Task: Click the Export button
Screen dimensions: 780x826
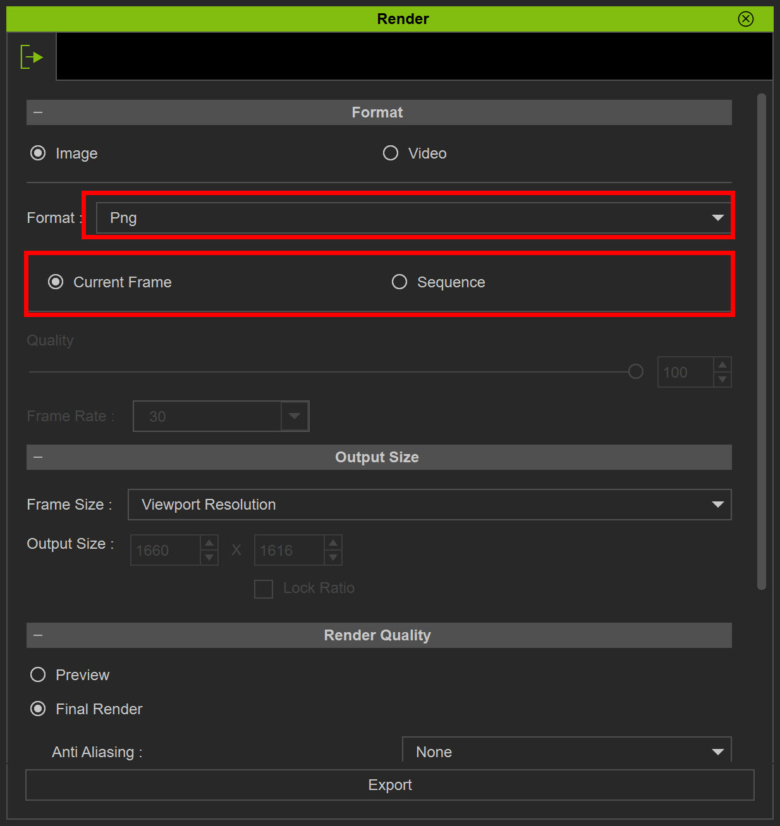Action: (390, 785)
